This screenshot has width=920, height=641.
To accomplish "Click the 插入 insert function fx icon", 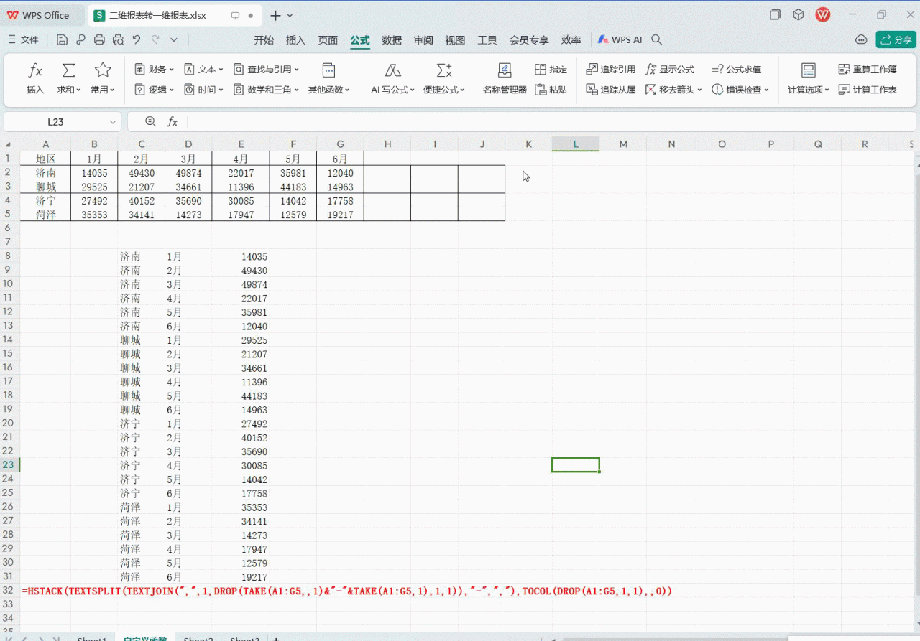I will (35, 70).
